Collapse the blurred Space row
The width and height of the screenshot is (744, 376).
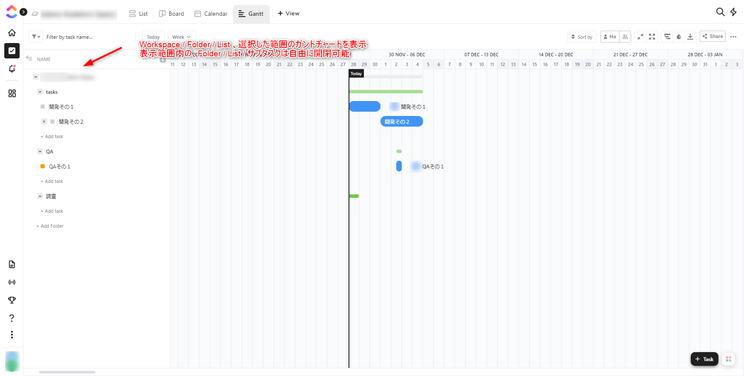pos(36,77)
